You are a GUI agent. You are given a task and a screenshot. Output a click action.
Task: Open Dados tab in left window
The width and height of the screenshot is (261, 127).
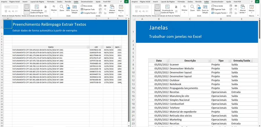click(x=59, y=1)
